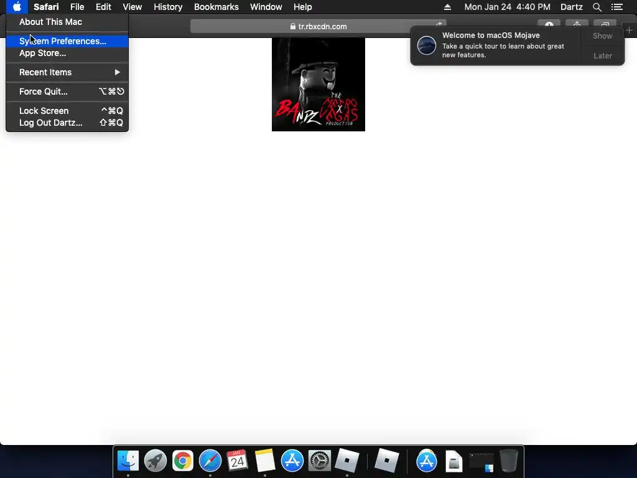Open Applications stack icon next to Roblox divider
The height and width of the screenshot is (478, 637).
point(427,461)
